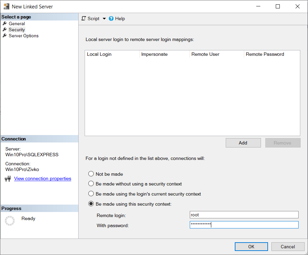Choose the login's current security context option
Image resolution: width=308 pixels, height=255 pixels.
click(x=91, y=194)
